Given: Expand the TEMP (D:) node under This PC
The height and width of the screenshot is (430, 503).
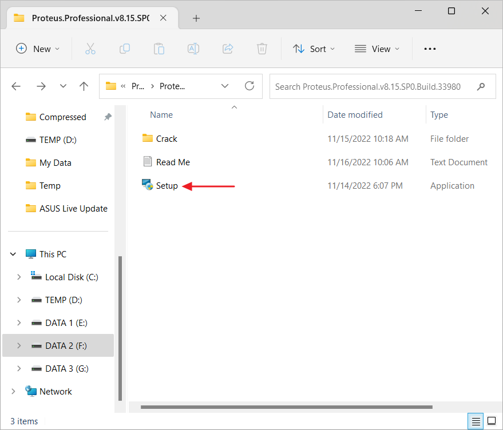Looking at the screenshot, I should 19,300.
